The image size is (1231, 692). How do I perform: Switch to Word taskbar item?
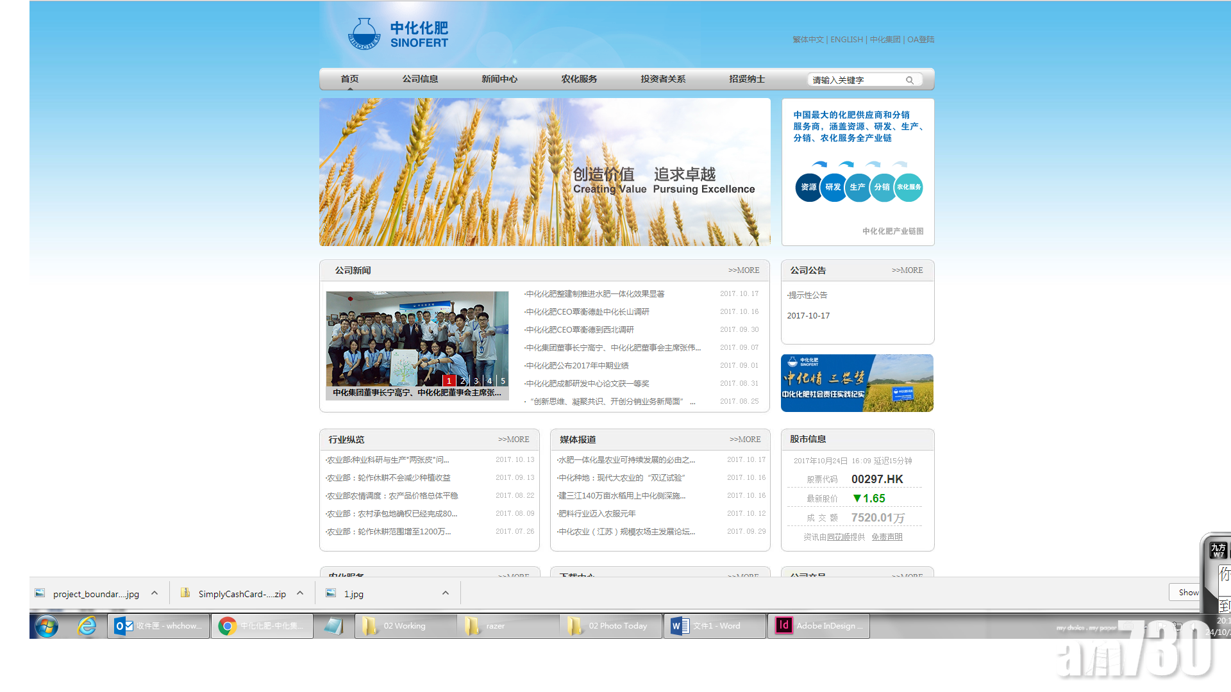click(x=715, y=626)
